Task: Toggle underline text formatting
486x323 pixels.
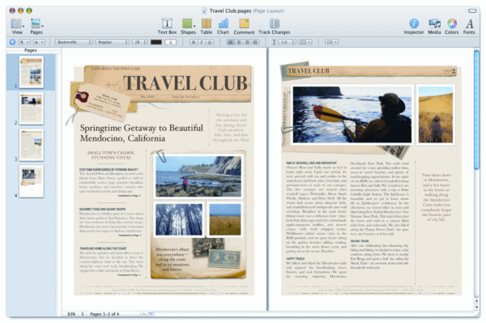Action: pyautogui.click(x=210, y=42)
